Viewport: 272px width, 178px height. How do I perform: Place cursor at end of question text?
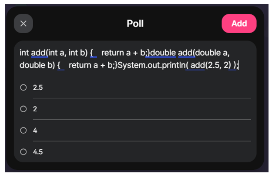click(239, 66)
